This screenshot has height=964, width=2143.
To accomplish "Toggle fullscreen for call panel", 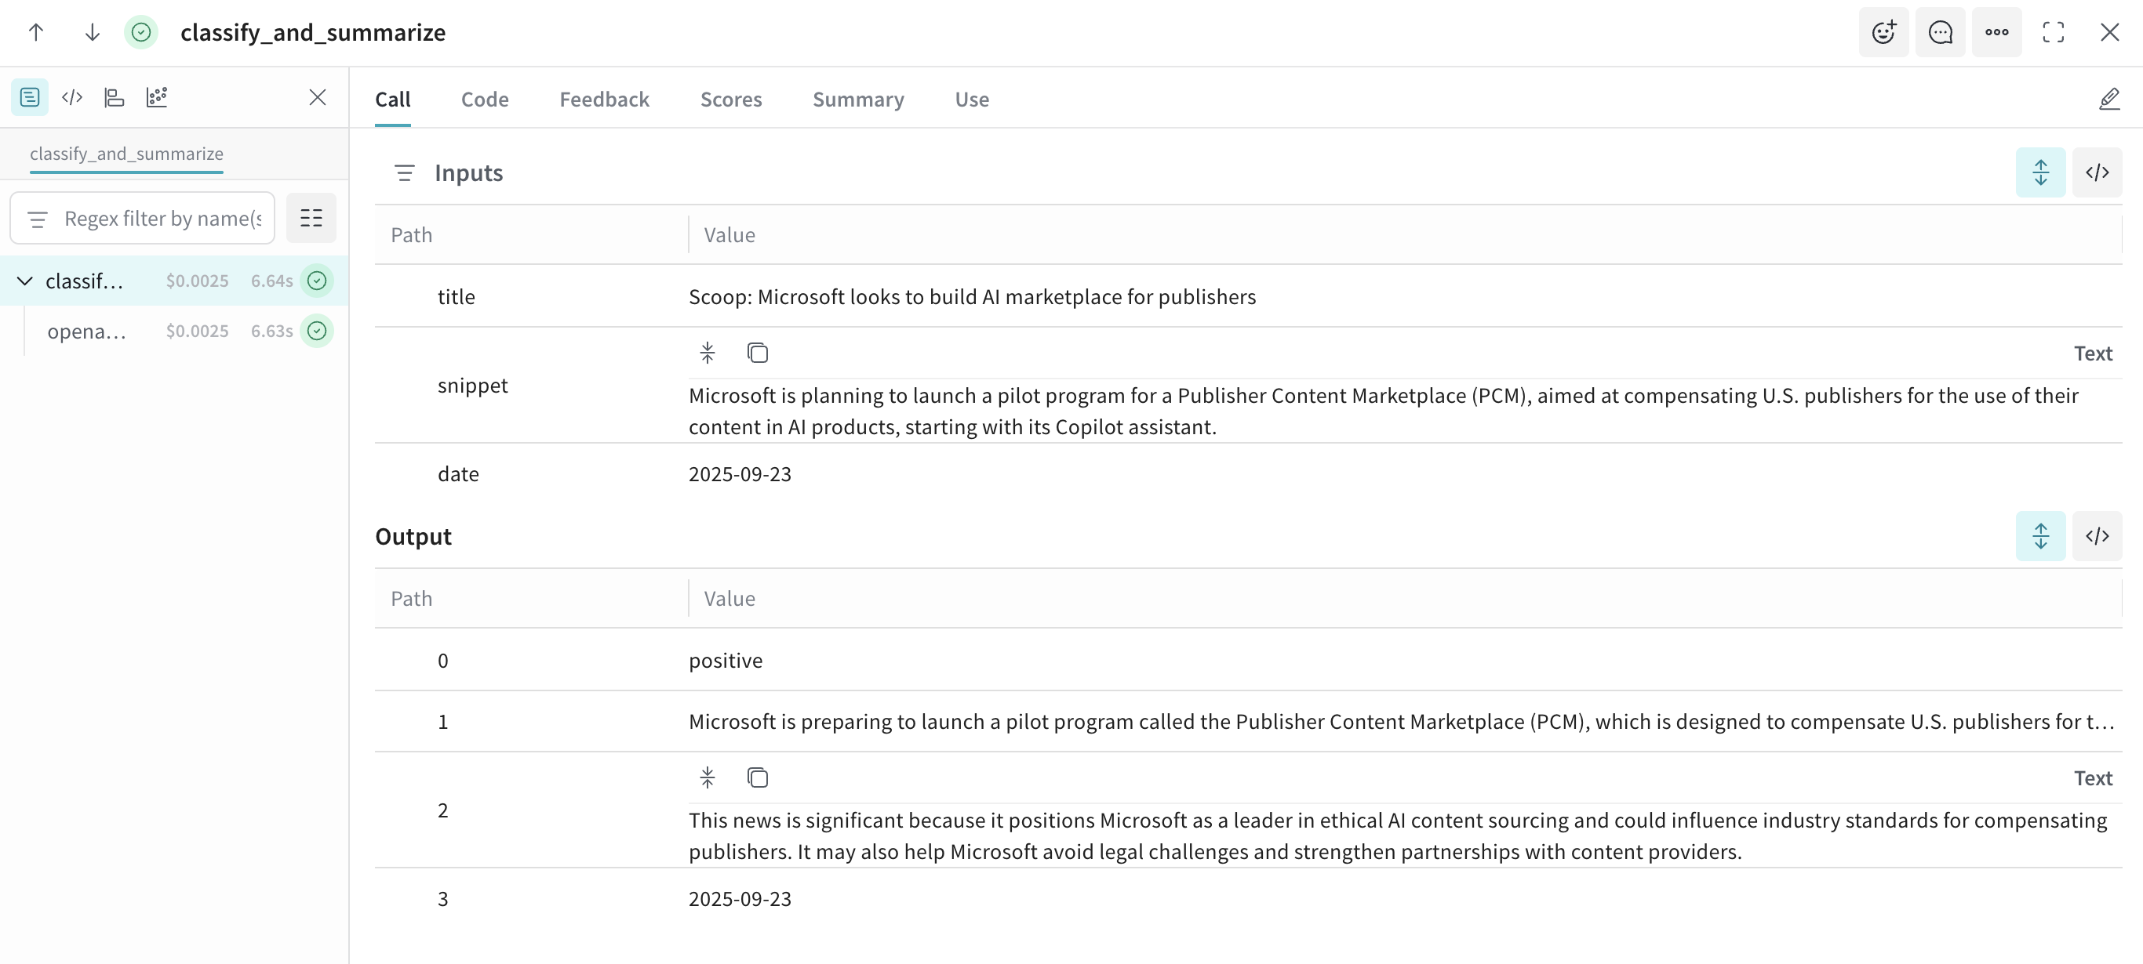I will point(2053,32).
